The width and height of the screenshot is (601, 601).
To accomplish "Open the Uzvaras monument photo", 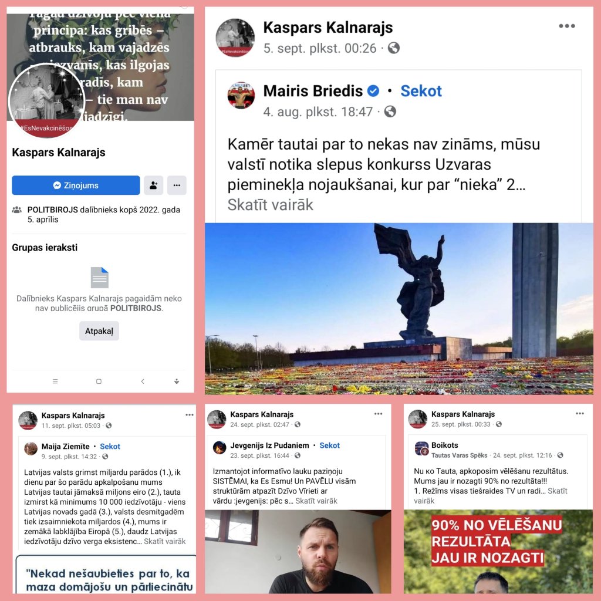I will (399, 309).
